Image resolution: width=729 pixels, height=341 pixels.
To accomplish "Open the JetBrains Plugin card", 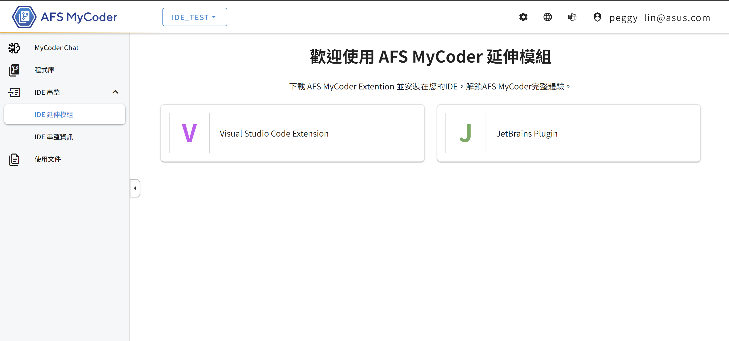I will (x=569, y=133).
